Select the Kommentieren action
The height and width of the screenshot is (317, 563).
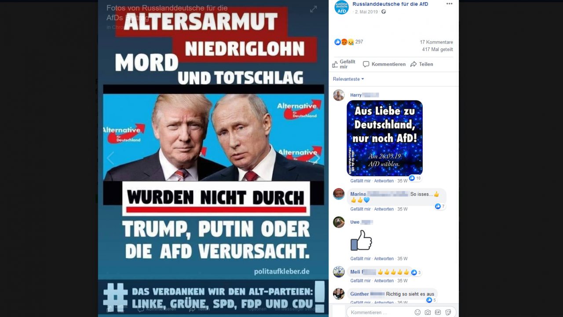384,64
